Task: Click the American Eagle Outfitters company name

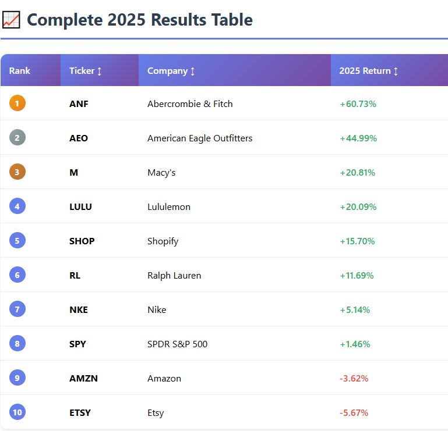Action: (x=200, y=138)
